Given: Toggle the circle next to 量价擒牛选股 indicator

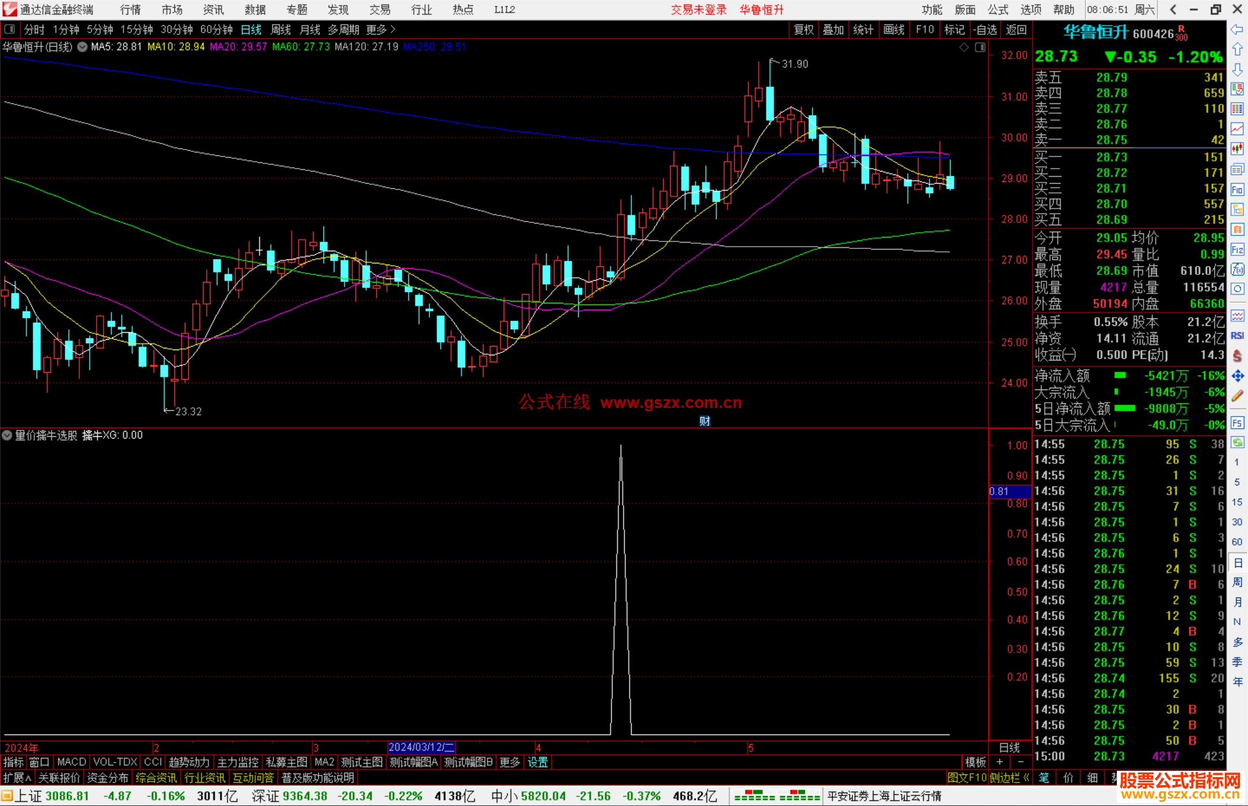Looking at the screenshot, I should pos(7,435).
